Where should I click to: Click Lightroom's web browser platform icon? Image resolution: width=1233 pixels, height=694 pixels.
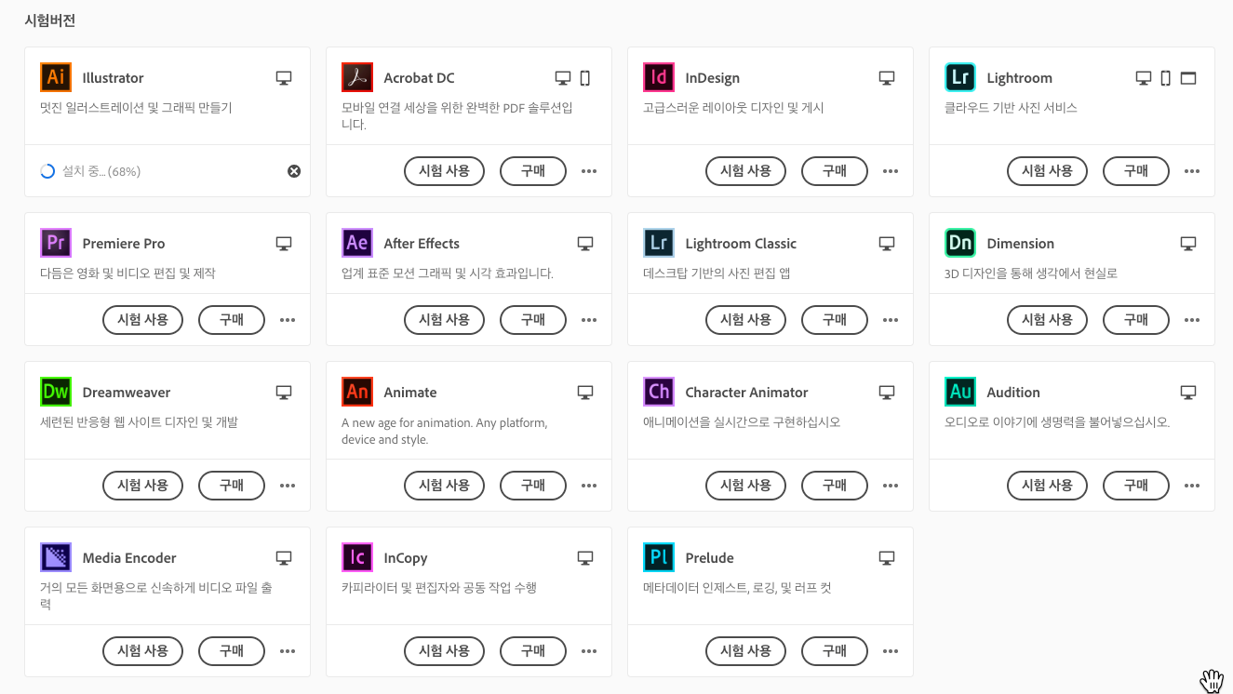coord(1188,78)
